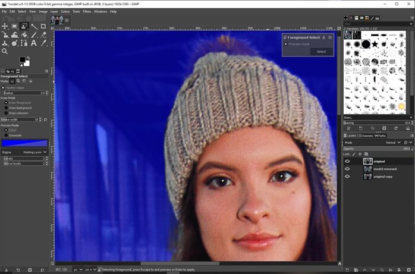Open the Windows menu
Image resolution: width=415 pixels, height=274 pixels.
[100, 11]
